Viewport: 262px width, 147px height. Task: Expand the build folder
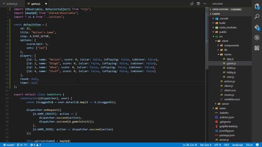pyautogui.click(x=222, y=23)
